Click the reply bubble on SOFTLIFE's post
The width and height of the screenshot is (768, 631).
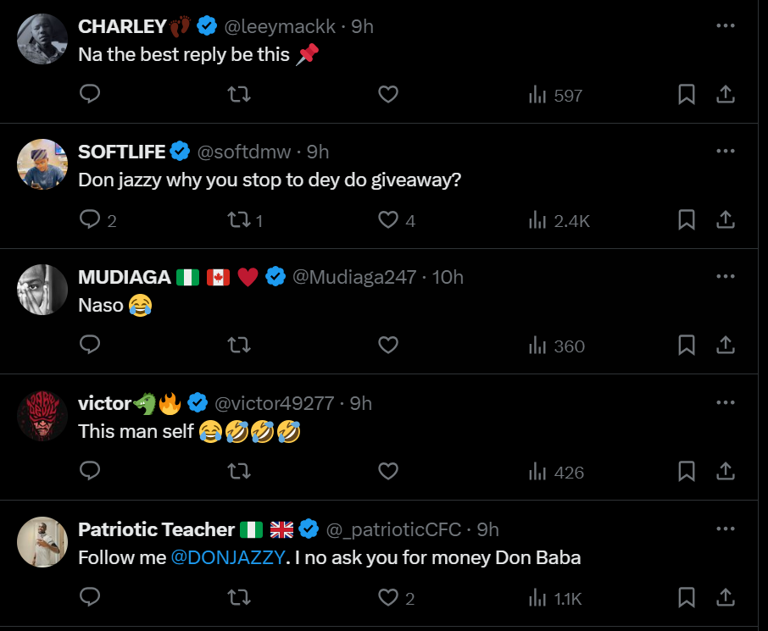pyautogui.click(x=90, y=220)
